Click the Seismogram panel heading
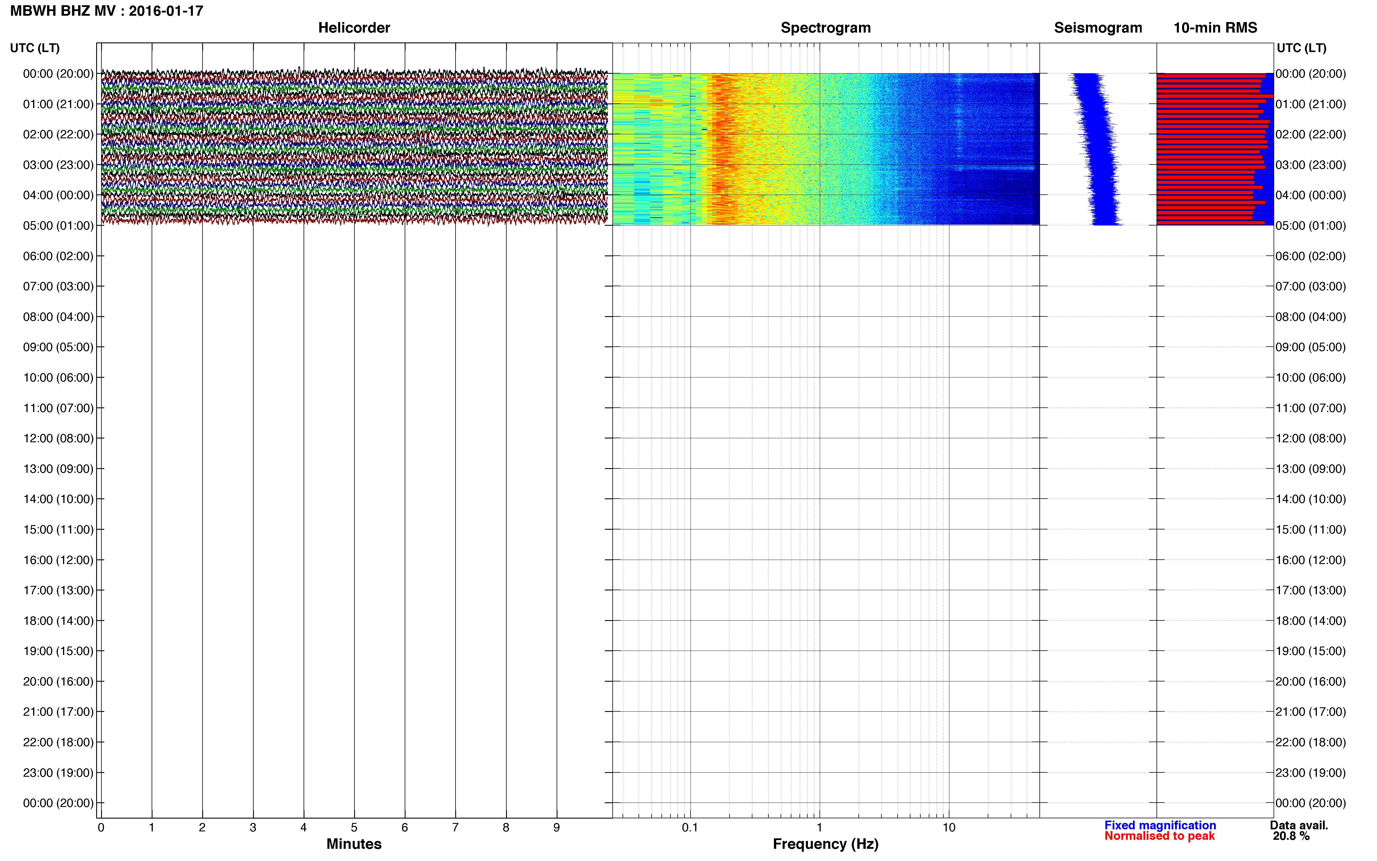The height and width of the screenshot is (861, 1377). 1098,28
